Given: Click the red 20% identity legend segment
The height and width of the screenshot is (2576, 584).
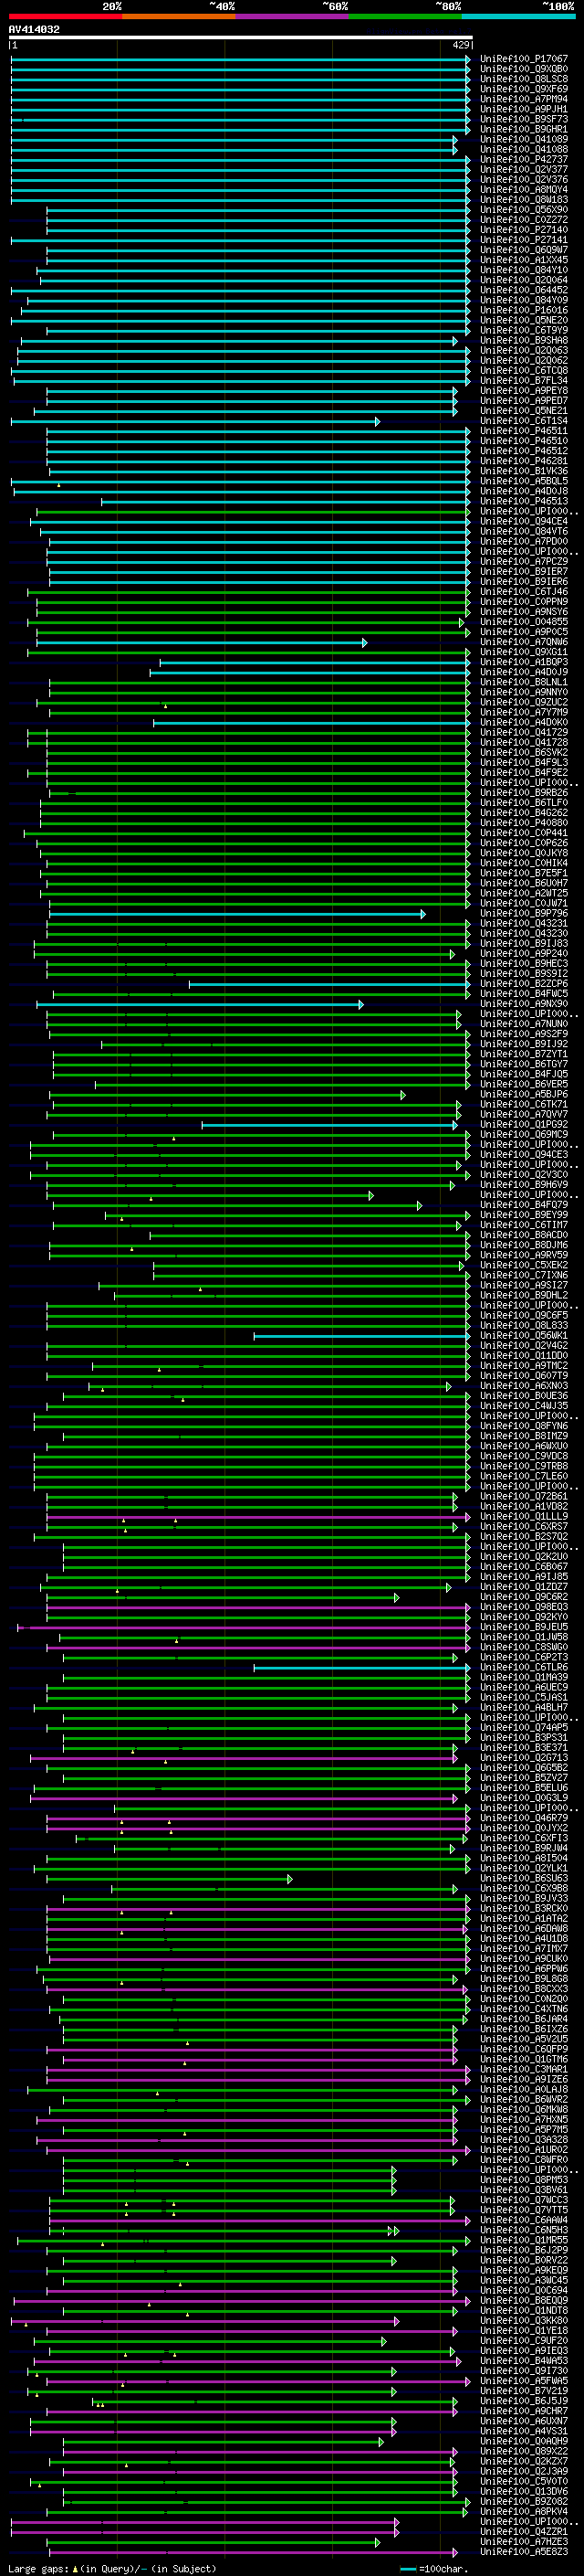Looking at the screenshot, I should coord(65,16).
